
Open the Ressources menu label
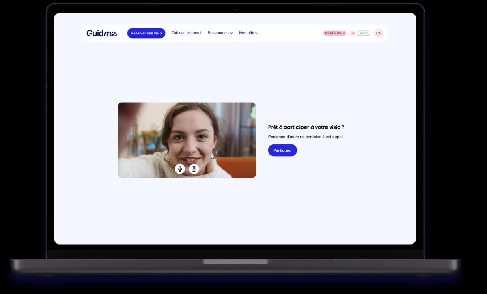click(218, 33)
